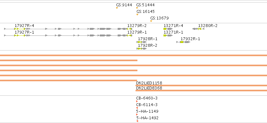Click the 13279R-2 text label
Screen dimensions: 267x123
tap(137, 26)
